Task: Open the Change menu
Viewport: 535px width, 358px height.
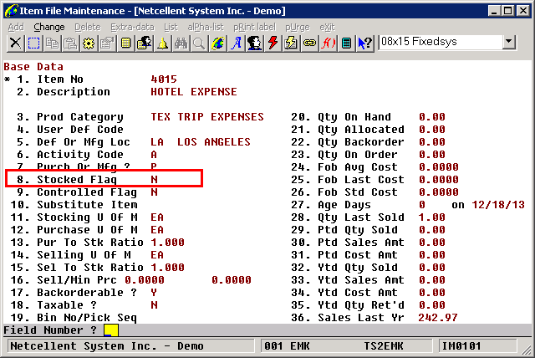Action: pyautogui.click(x=49, y=27)
